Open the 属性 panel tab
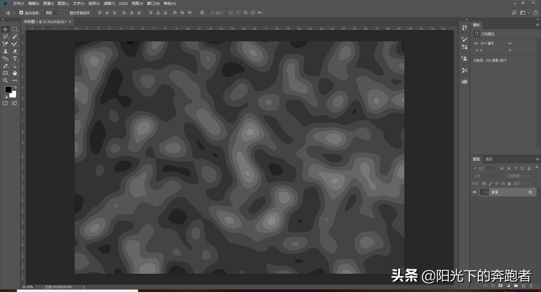 click(x=476, y=25)
